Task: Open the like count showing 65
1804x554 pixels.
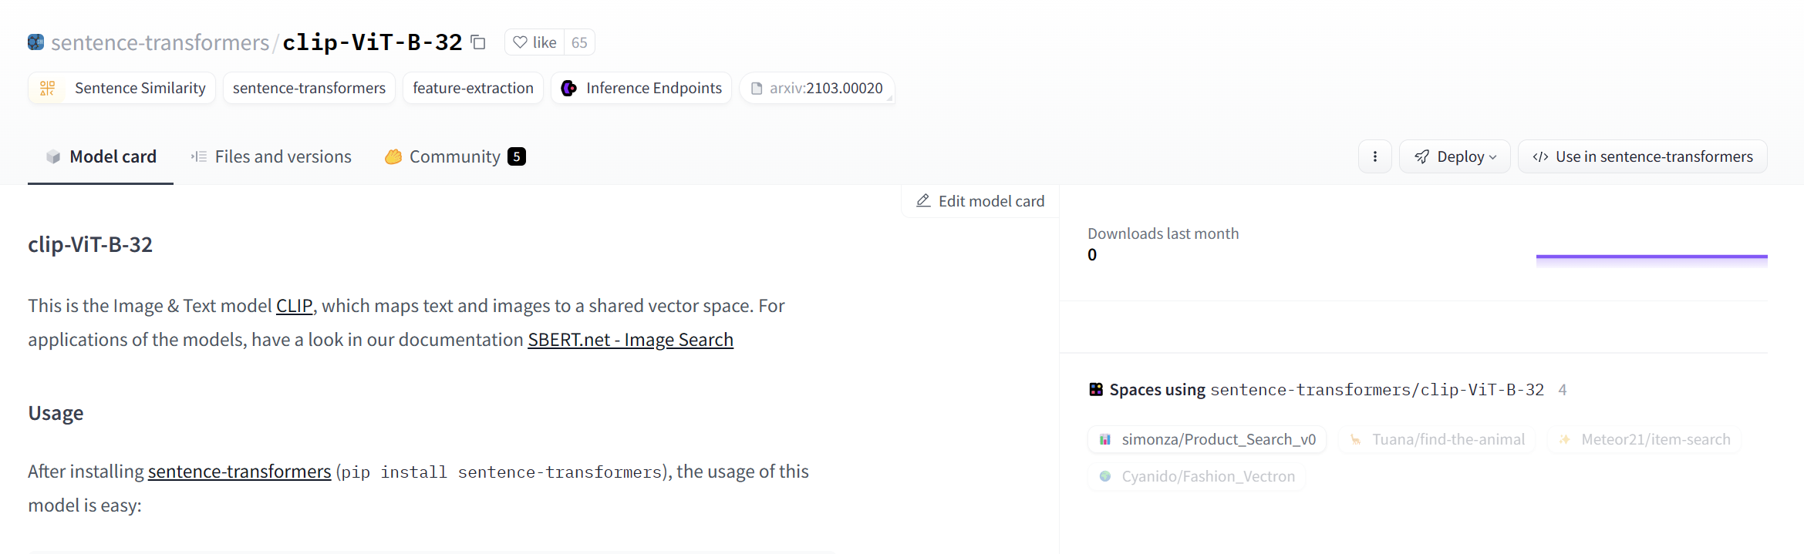Action: (579, 42)
